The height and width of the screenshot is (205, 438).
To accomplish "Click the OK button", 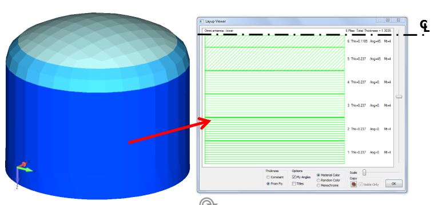I will tap(394, 183).
